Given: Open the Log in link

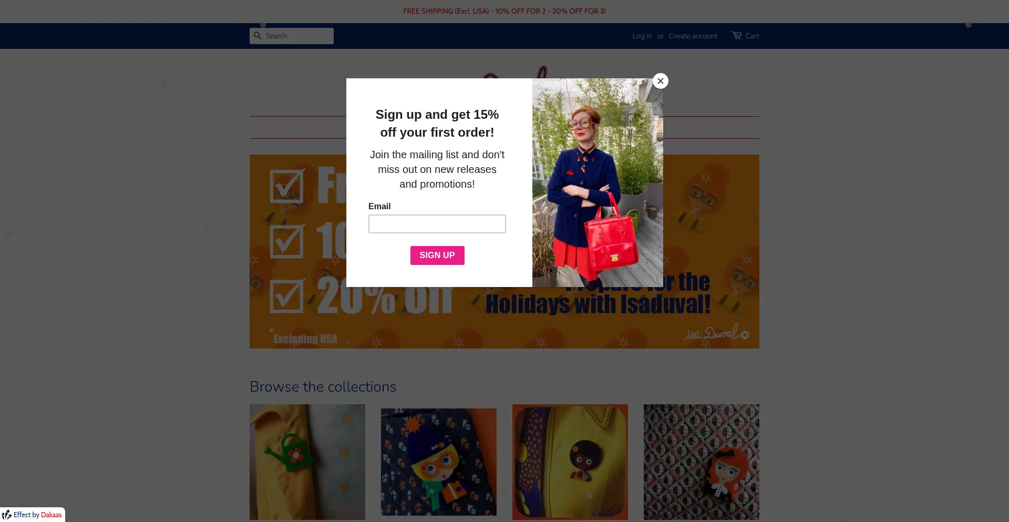Looking at the screenshot, I should click(642, 36).
